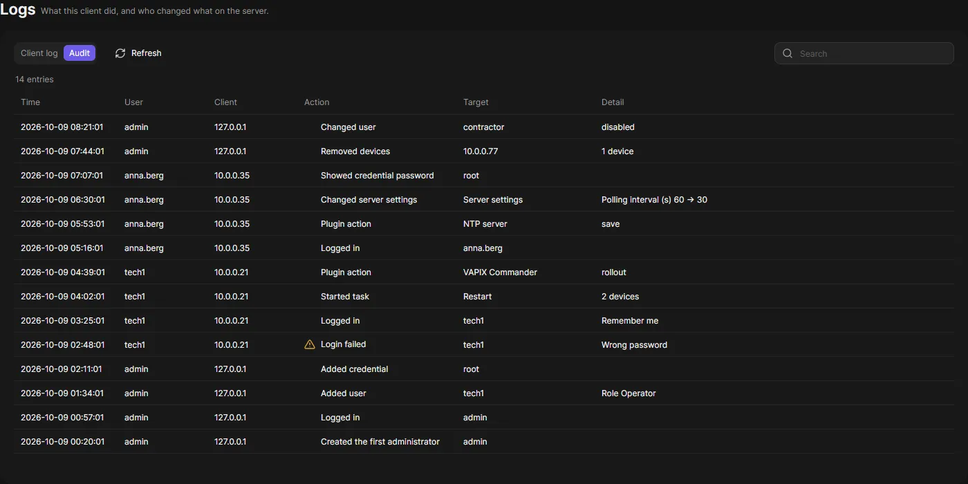Click the Refresh button label
The image size is (968, 484).
147,53
